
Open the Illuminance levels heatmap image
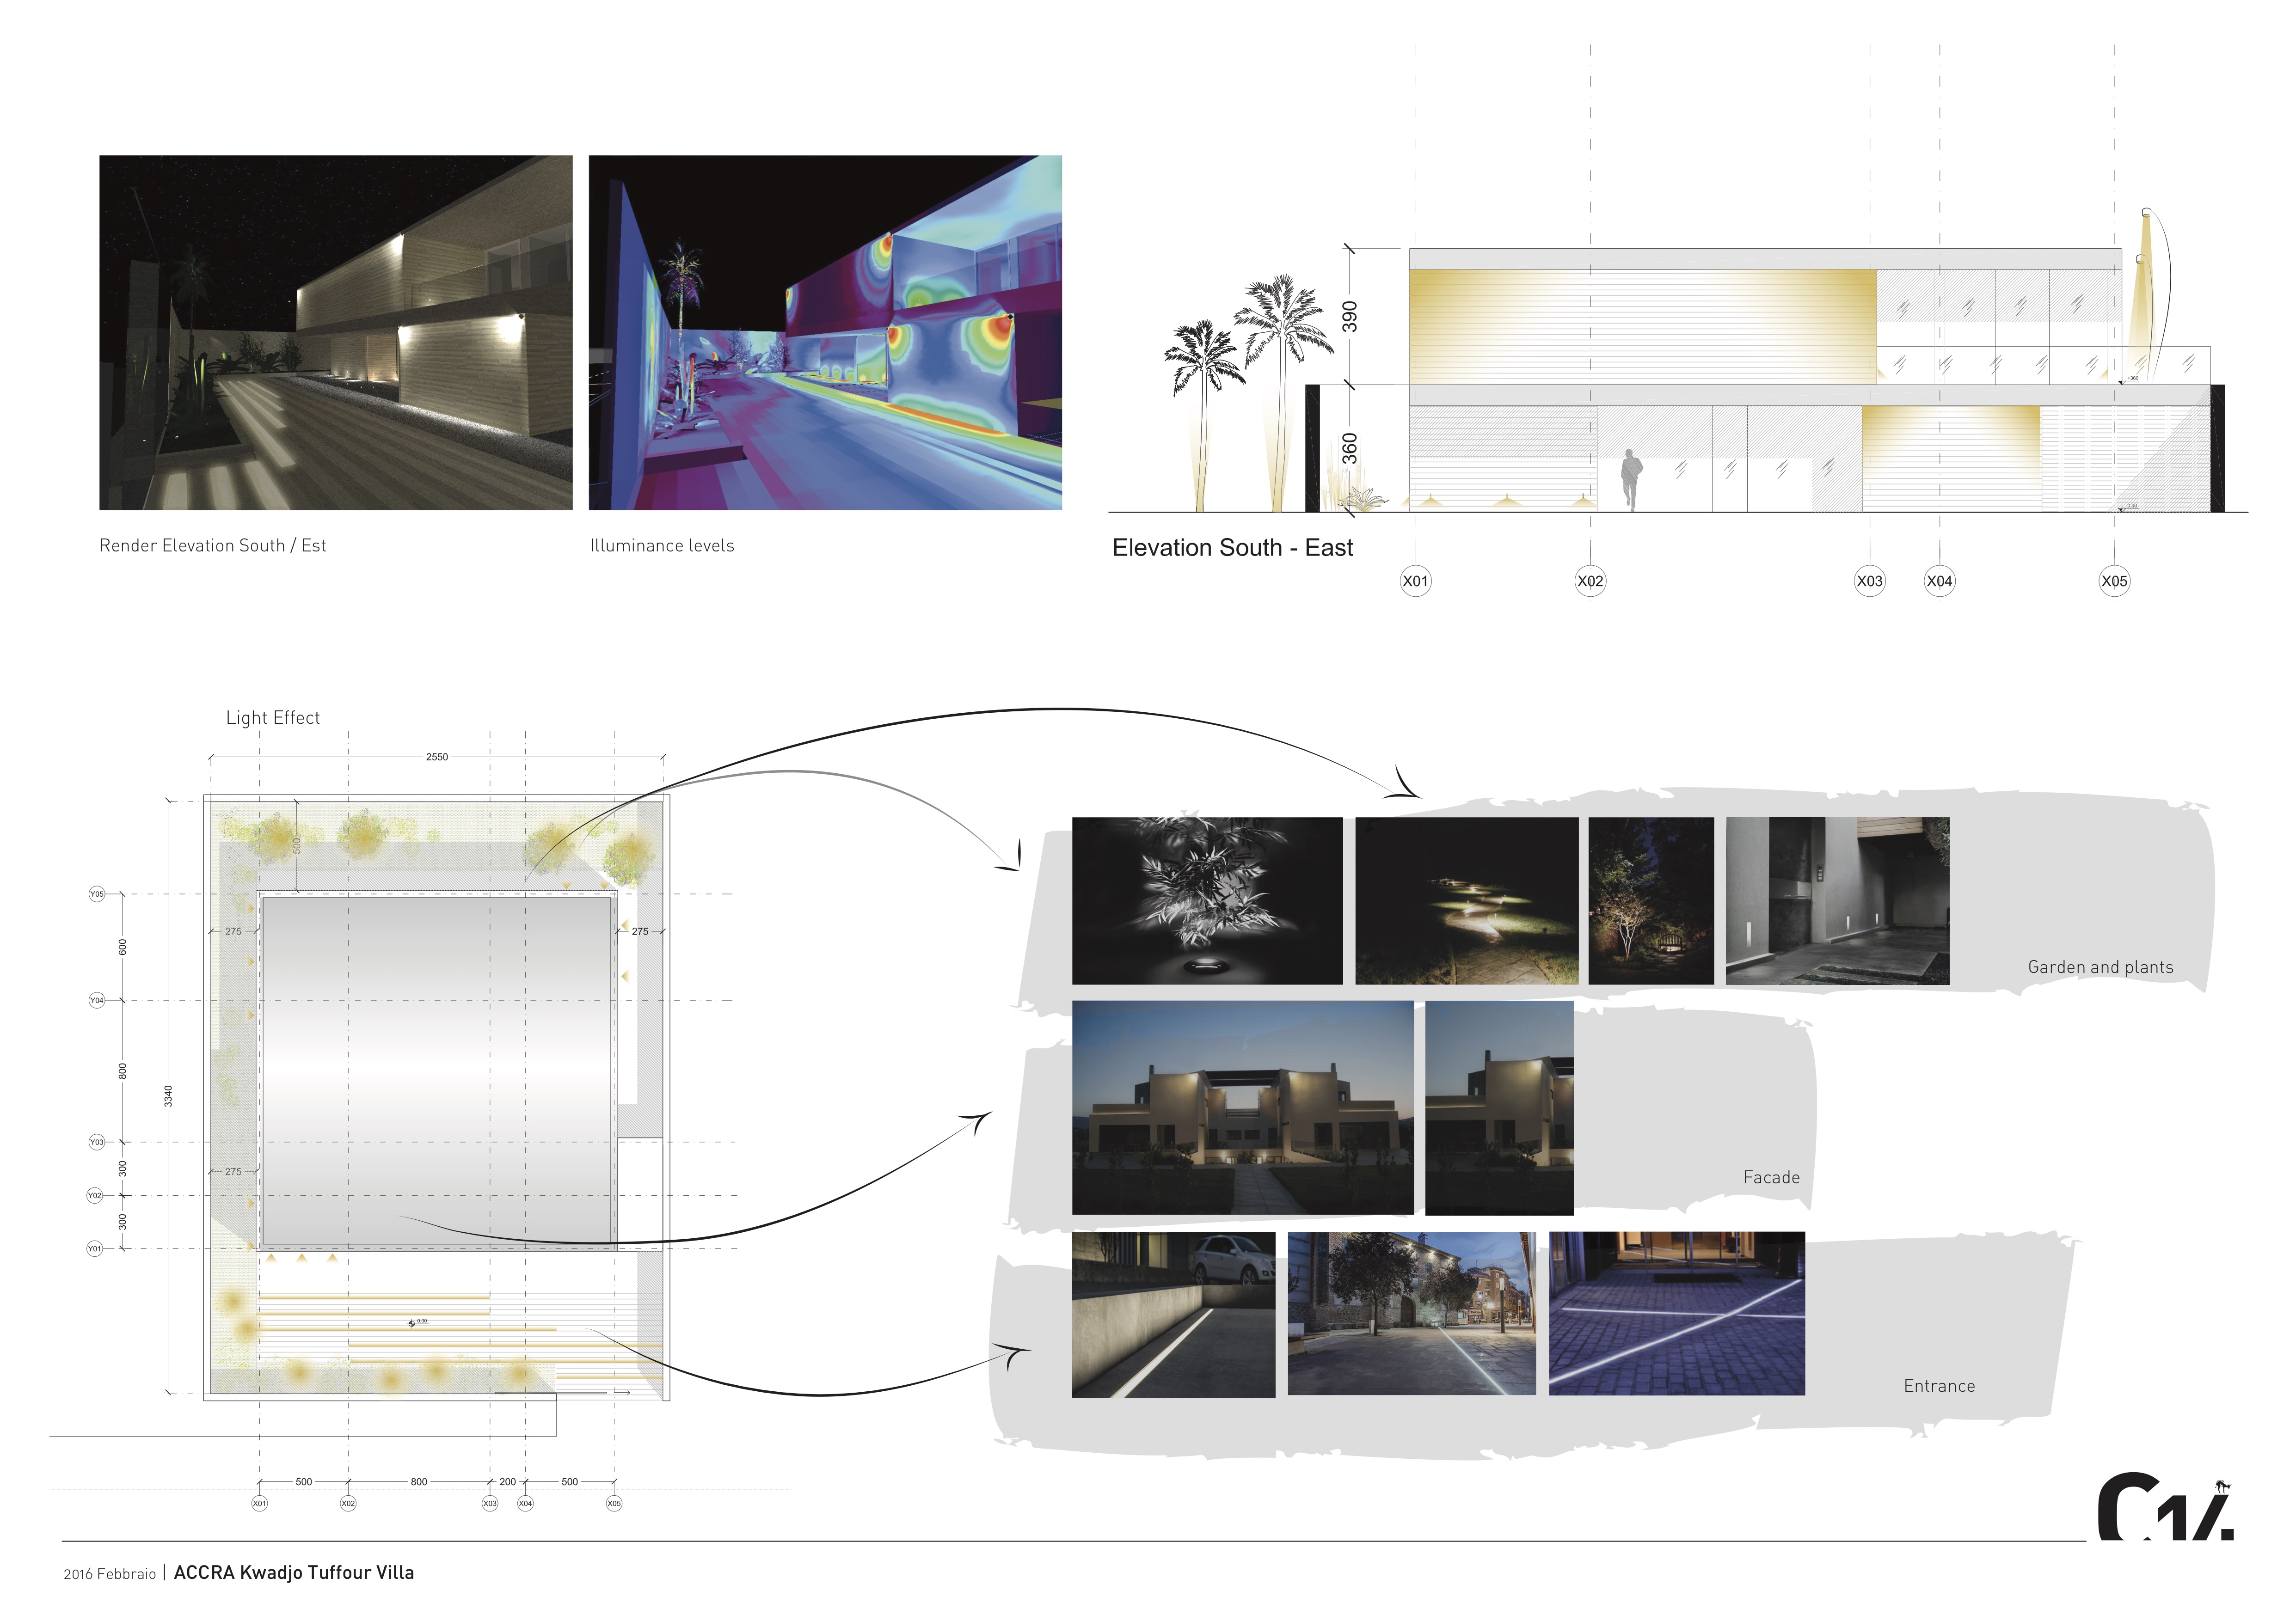[825, 333]
